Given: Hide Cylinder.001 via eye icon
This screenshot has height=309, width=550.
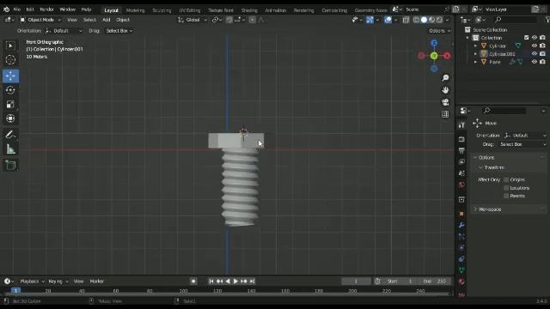Looking at the screenshot, I should (x=535, y=53).
